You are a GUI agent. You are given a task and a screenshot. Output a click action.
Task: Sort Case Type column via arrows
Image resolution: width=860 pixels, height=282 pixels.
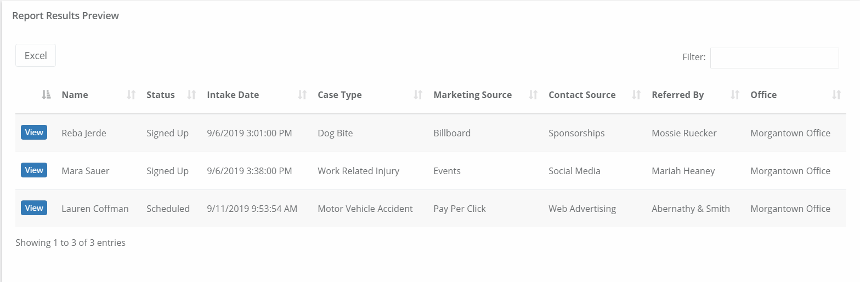point(418,95)
